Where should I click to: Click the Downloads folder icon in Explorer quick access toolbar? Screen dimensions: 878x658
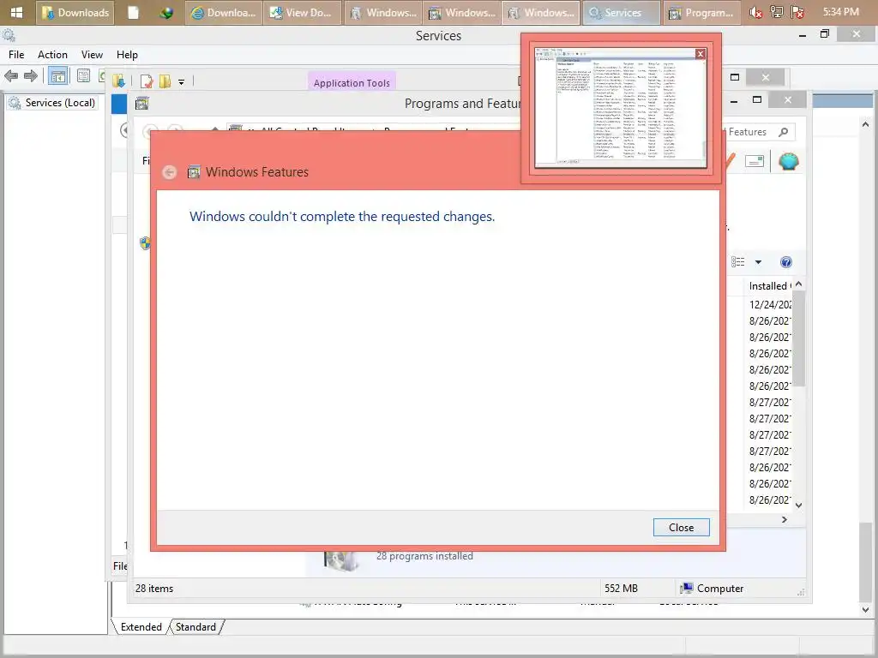pyautogui.click(x=118, y=81)
